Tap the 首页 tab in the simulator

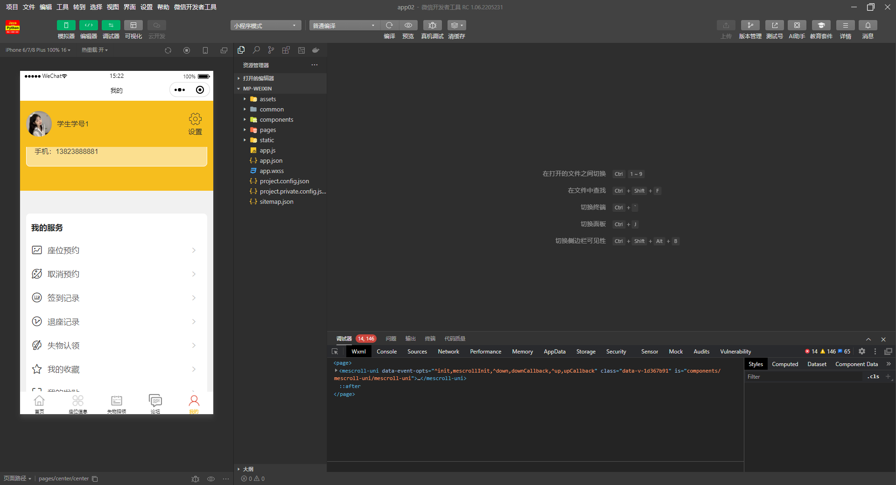tap(39, 404)
